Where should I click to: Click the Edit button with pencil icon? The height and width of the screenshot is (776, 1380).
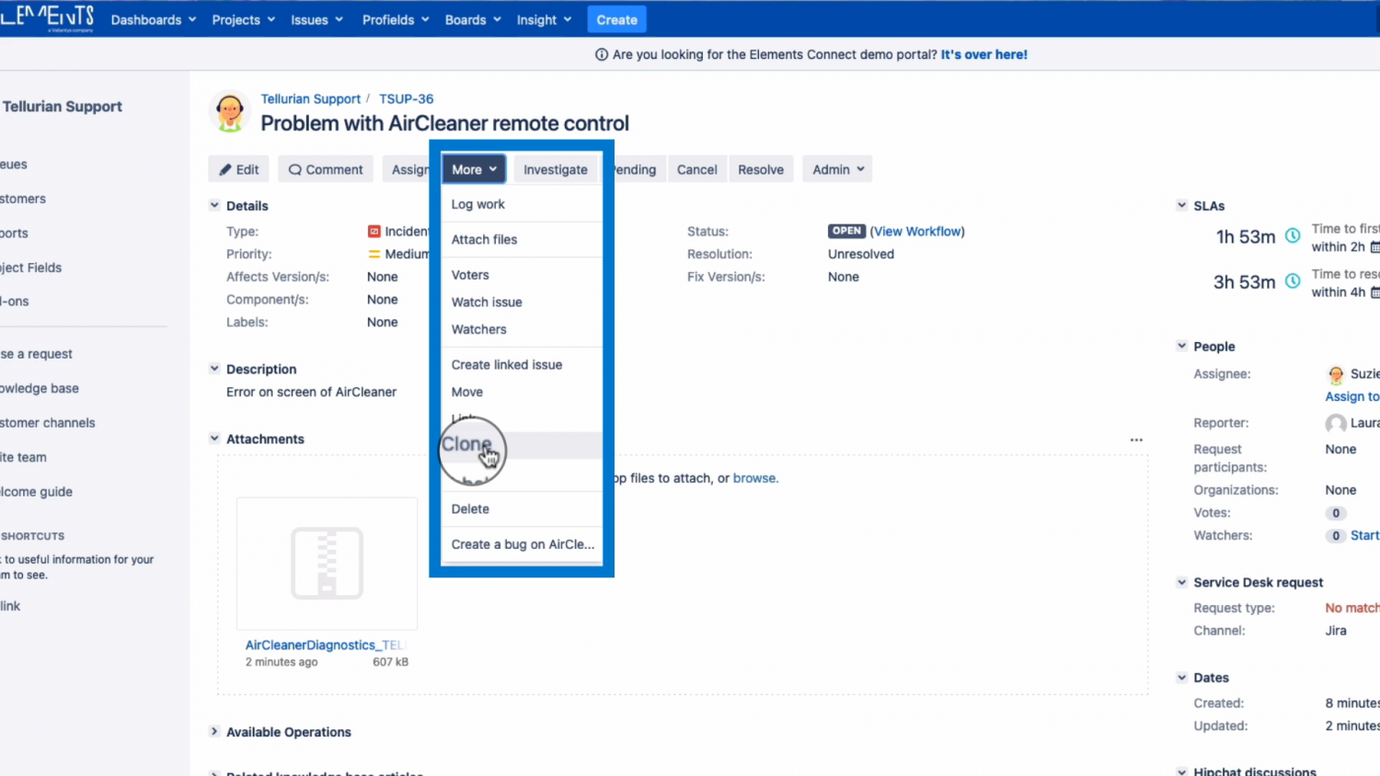click(238, 169)
